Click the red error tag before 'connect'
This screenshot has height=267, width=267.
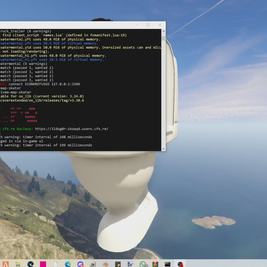(x=3, y=84)
